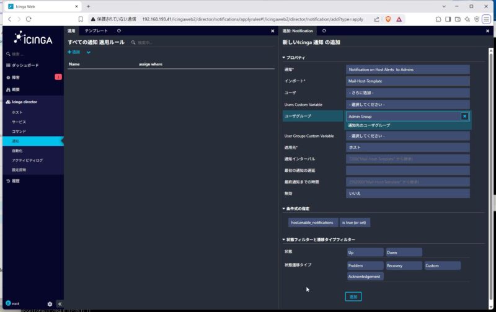Expand the chevron next to add link
Screen dimensions: 496x312
[x=89, y=52]
